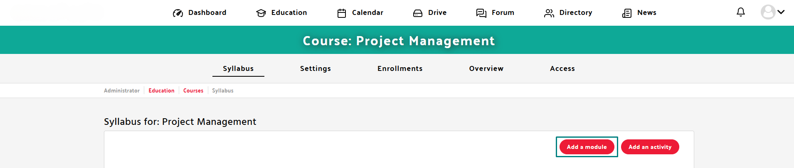794x168 pixels.
Task: Follow the Courses breadcrumb link
Action: coord(193,90)
